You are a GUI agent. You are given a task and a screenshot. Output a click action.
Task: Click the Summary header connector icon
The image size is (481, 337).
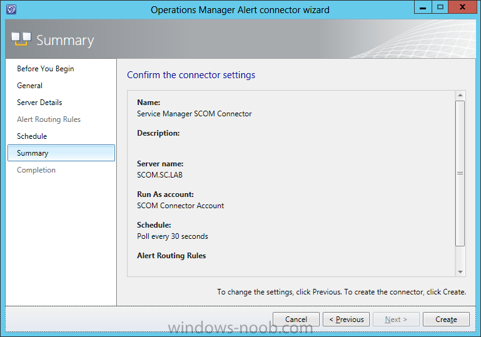21,39
